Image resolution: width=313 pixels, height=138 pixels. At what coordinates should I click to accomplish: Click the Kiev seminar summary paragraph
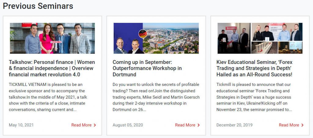tap(254, 97)
